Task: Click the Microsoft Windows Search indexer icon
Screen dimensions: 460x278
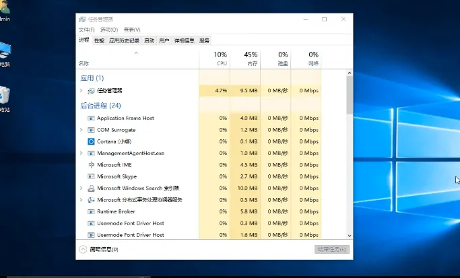Action: coord(91,188)
